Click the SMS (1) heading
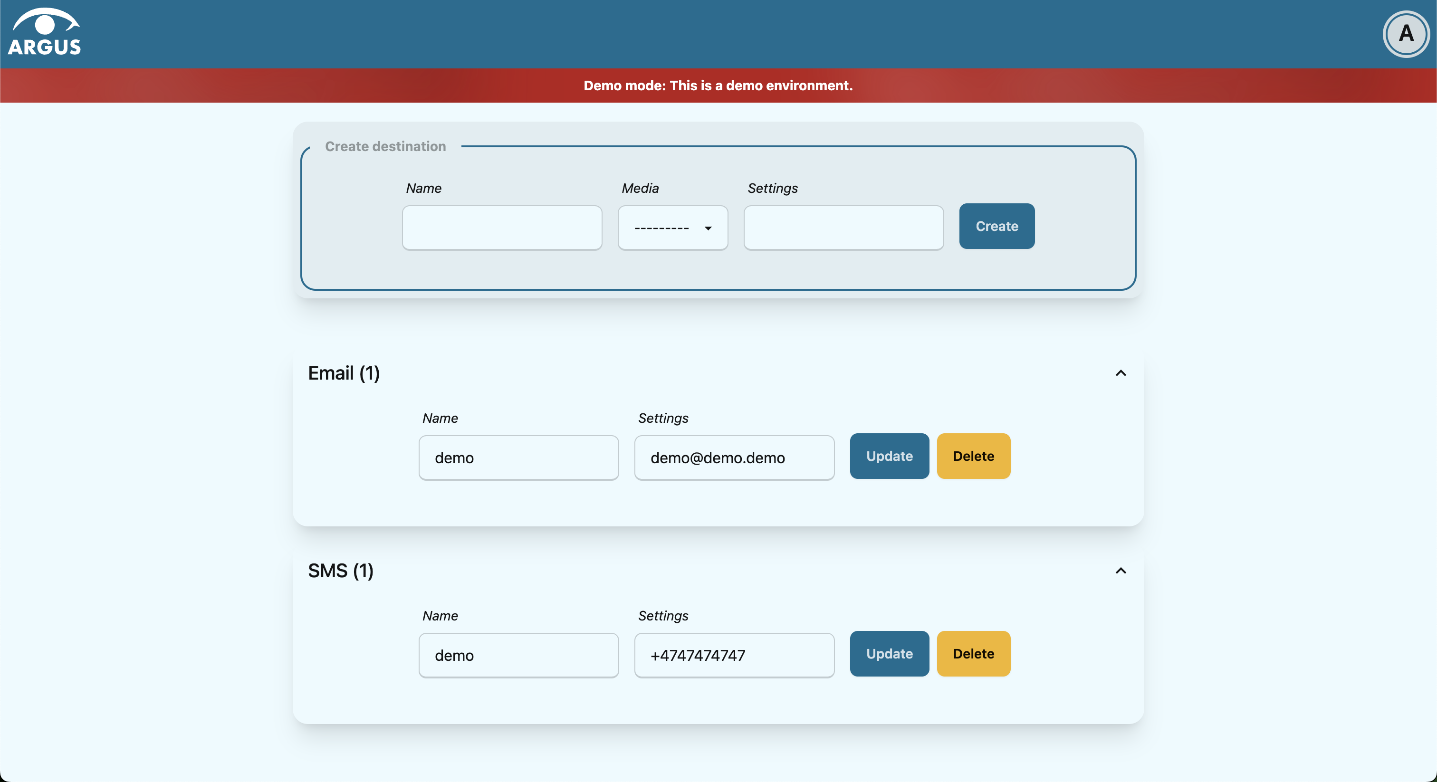 [341, 571]
